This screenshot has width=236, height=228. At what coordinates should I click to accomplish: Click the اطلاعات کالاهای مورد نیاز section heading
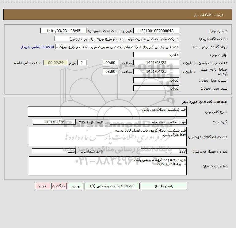coord(205,102)
